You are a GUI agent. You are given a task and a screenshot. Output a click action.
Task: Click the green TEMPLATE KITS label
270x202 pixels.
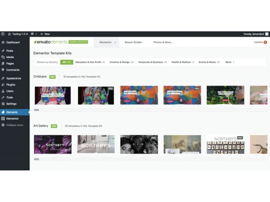tap(78, 42)
